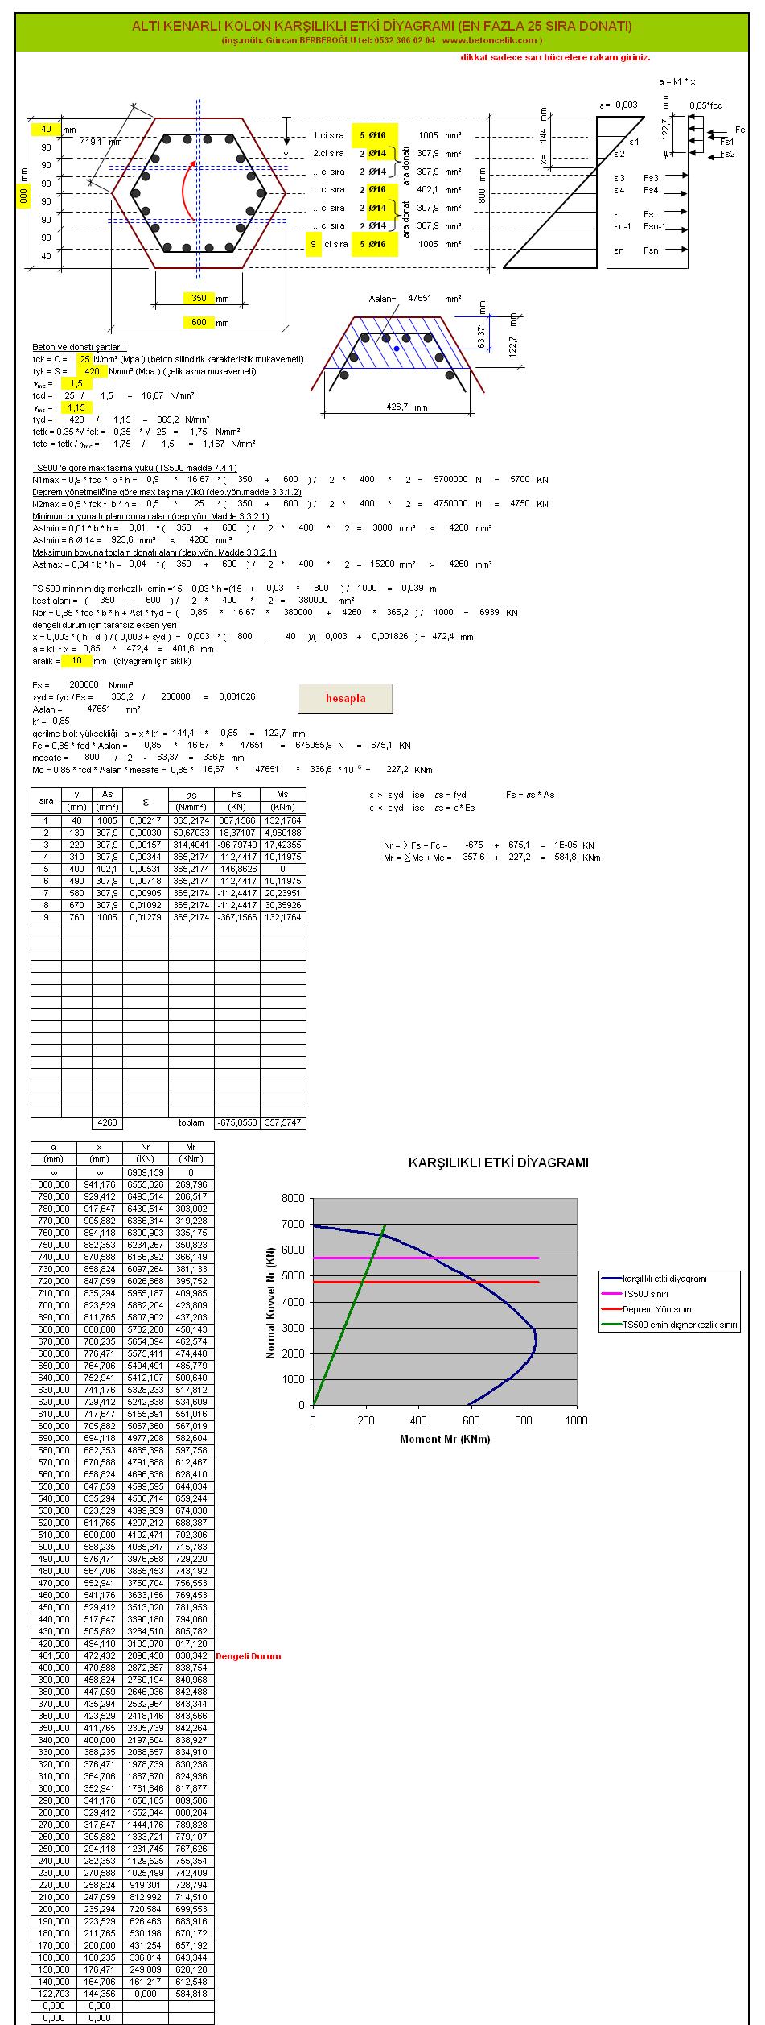Image resolution: width=765 pixels, height=2025 pixels.
Task: Click the Fs cell -146,8626
Action: coord(236,869)
